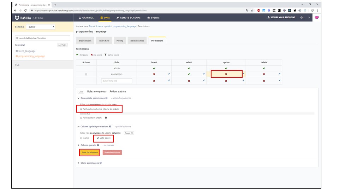Edit delete permission pencil for anonymous
This screenshot has height=190, width=339.
(x=279, y=74)
